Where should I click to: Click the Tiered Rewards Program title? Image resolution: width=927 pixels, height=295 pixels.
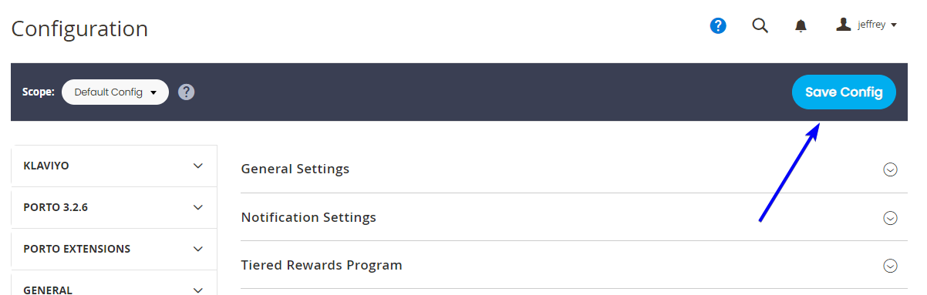322,265
